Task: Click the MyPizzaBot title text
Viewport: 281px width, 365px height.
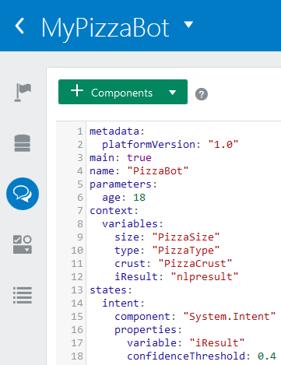Action: [x=105, y=28]
